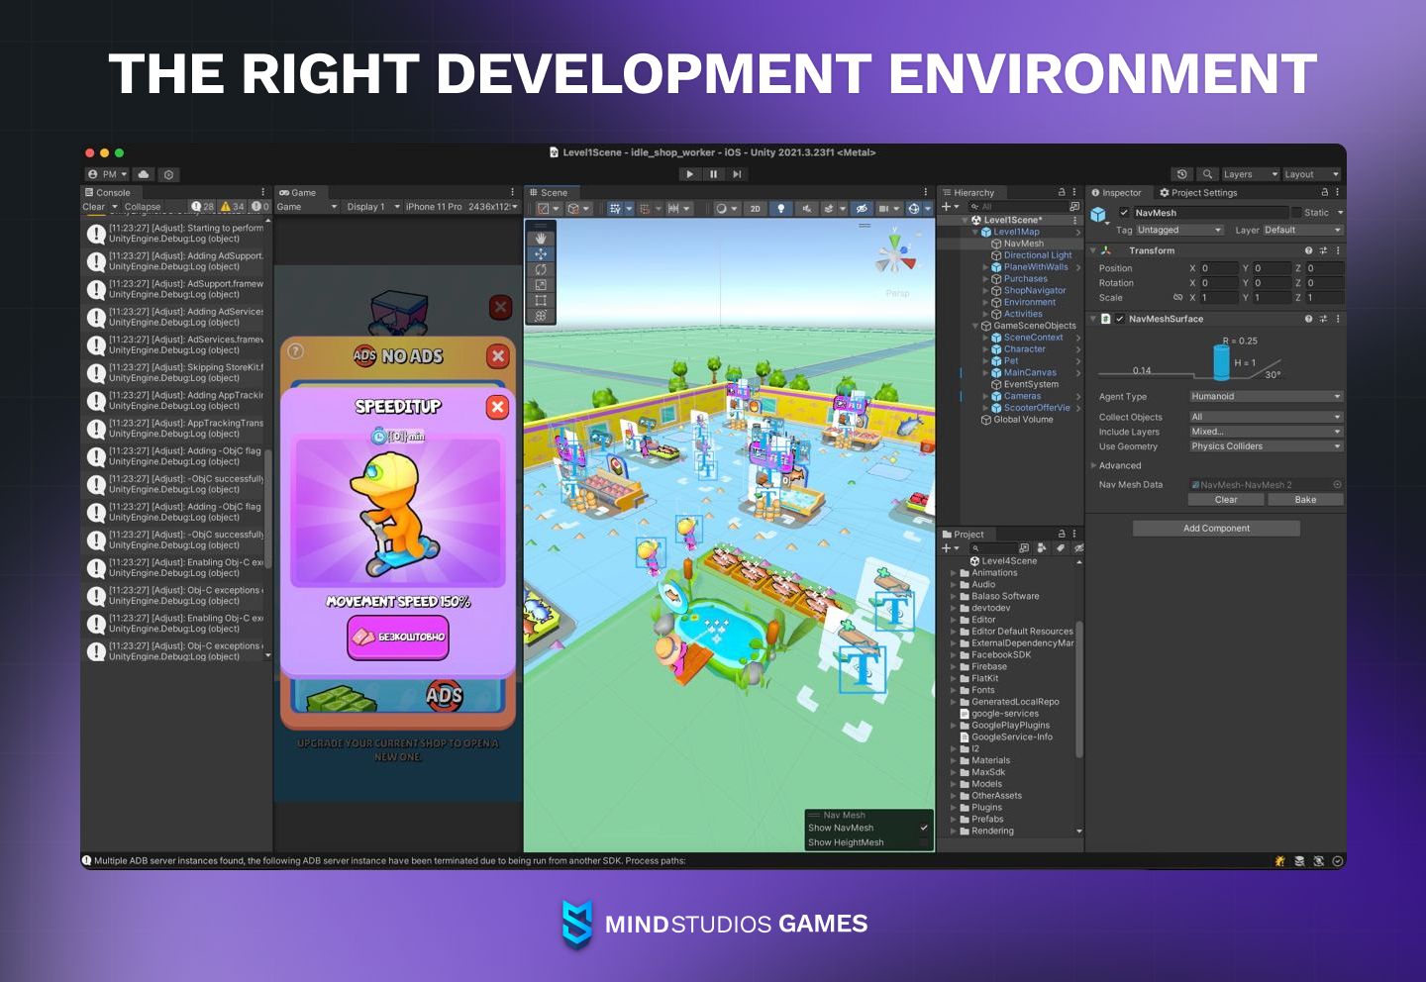This screenshot has width=1426, height=982.
Task: Select the Scale tool in Scene view
Action: (541, 285)
